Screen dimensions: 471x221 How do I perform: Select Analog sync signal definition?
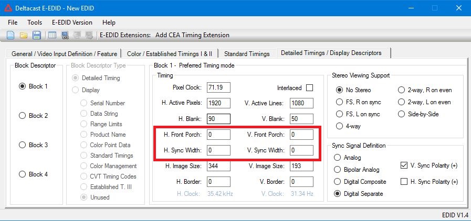[339, 158]
